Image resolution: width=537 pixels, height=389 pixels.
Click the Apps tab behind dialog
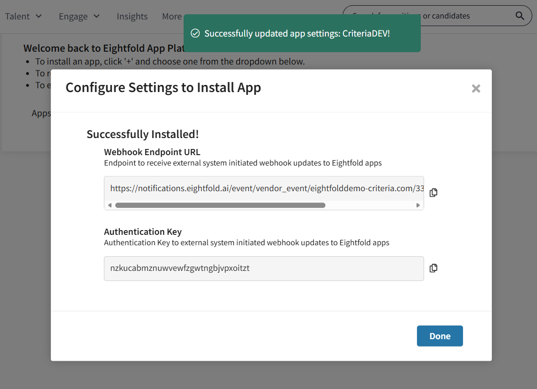pos(41,113)
